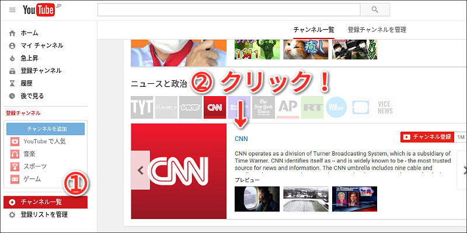Open the hamburger guide menu
The height and width of the screenshot is (233, 467).
(x=12, y=10)
